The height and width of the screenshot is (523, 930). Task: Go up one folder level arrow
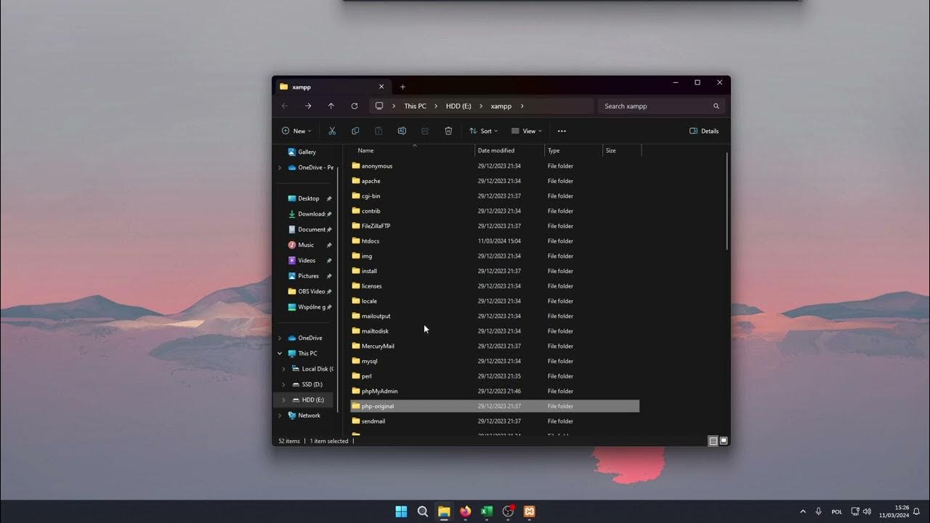331,106
